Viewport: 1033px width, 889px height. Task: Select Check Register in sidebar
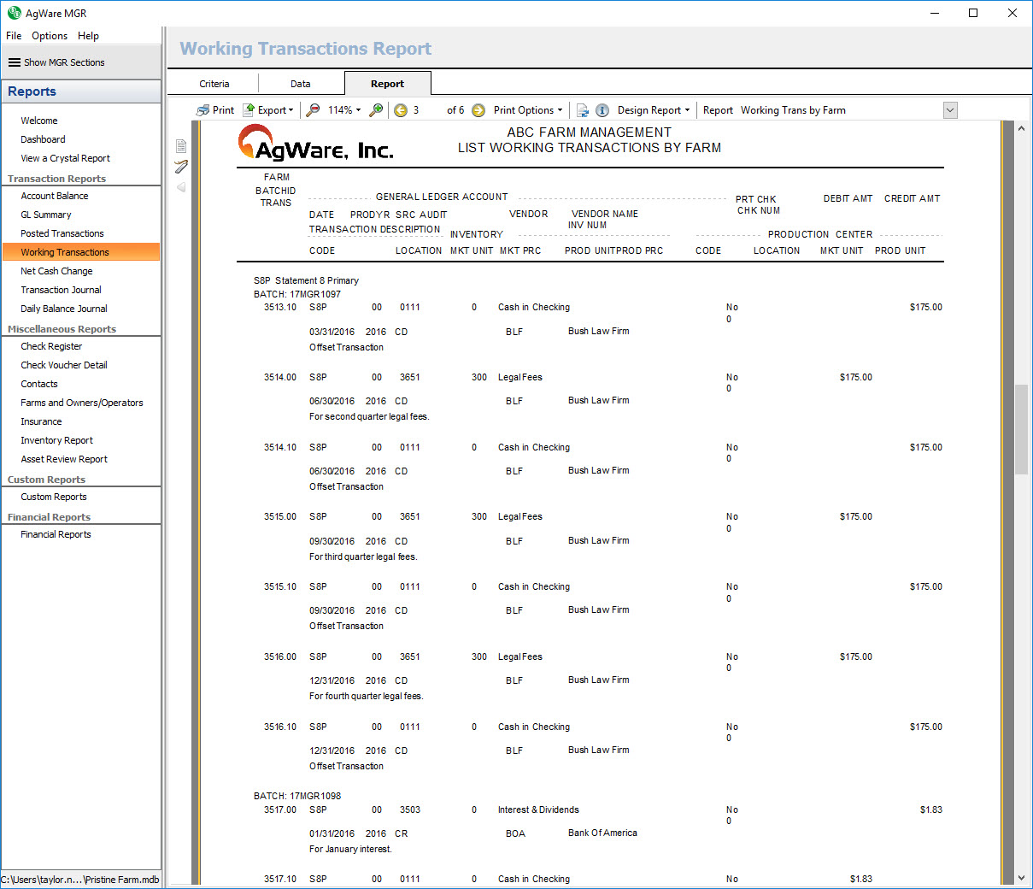pos(51,346)
